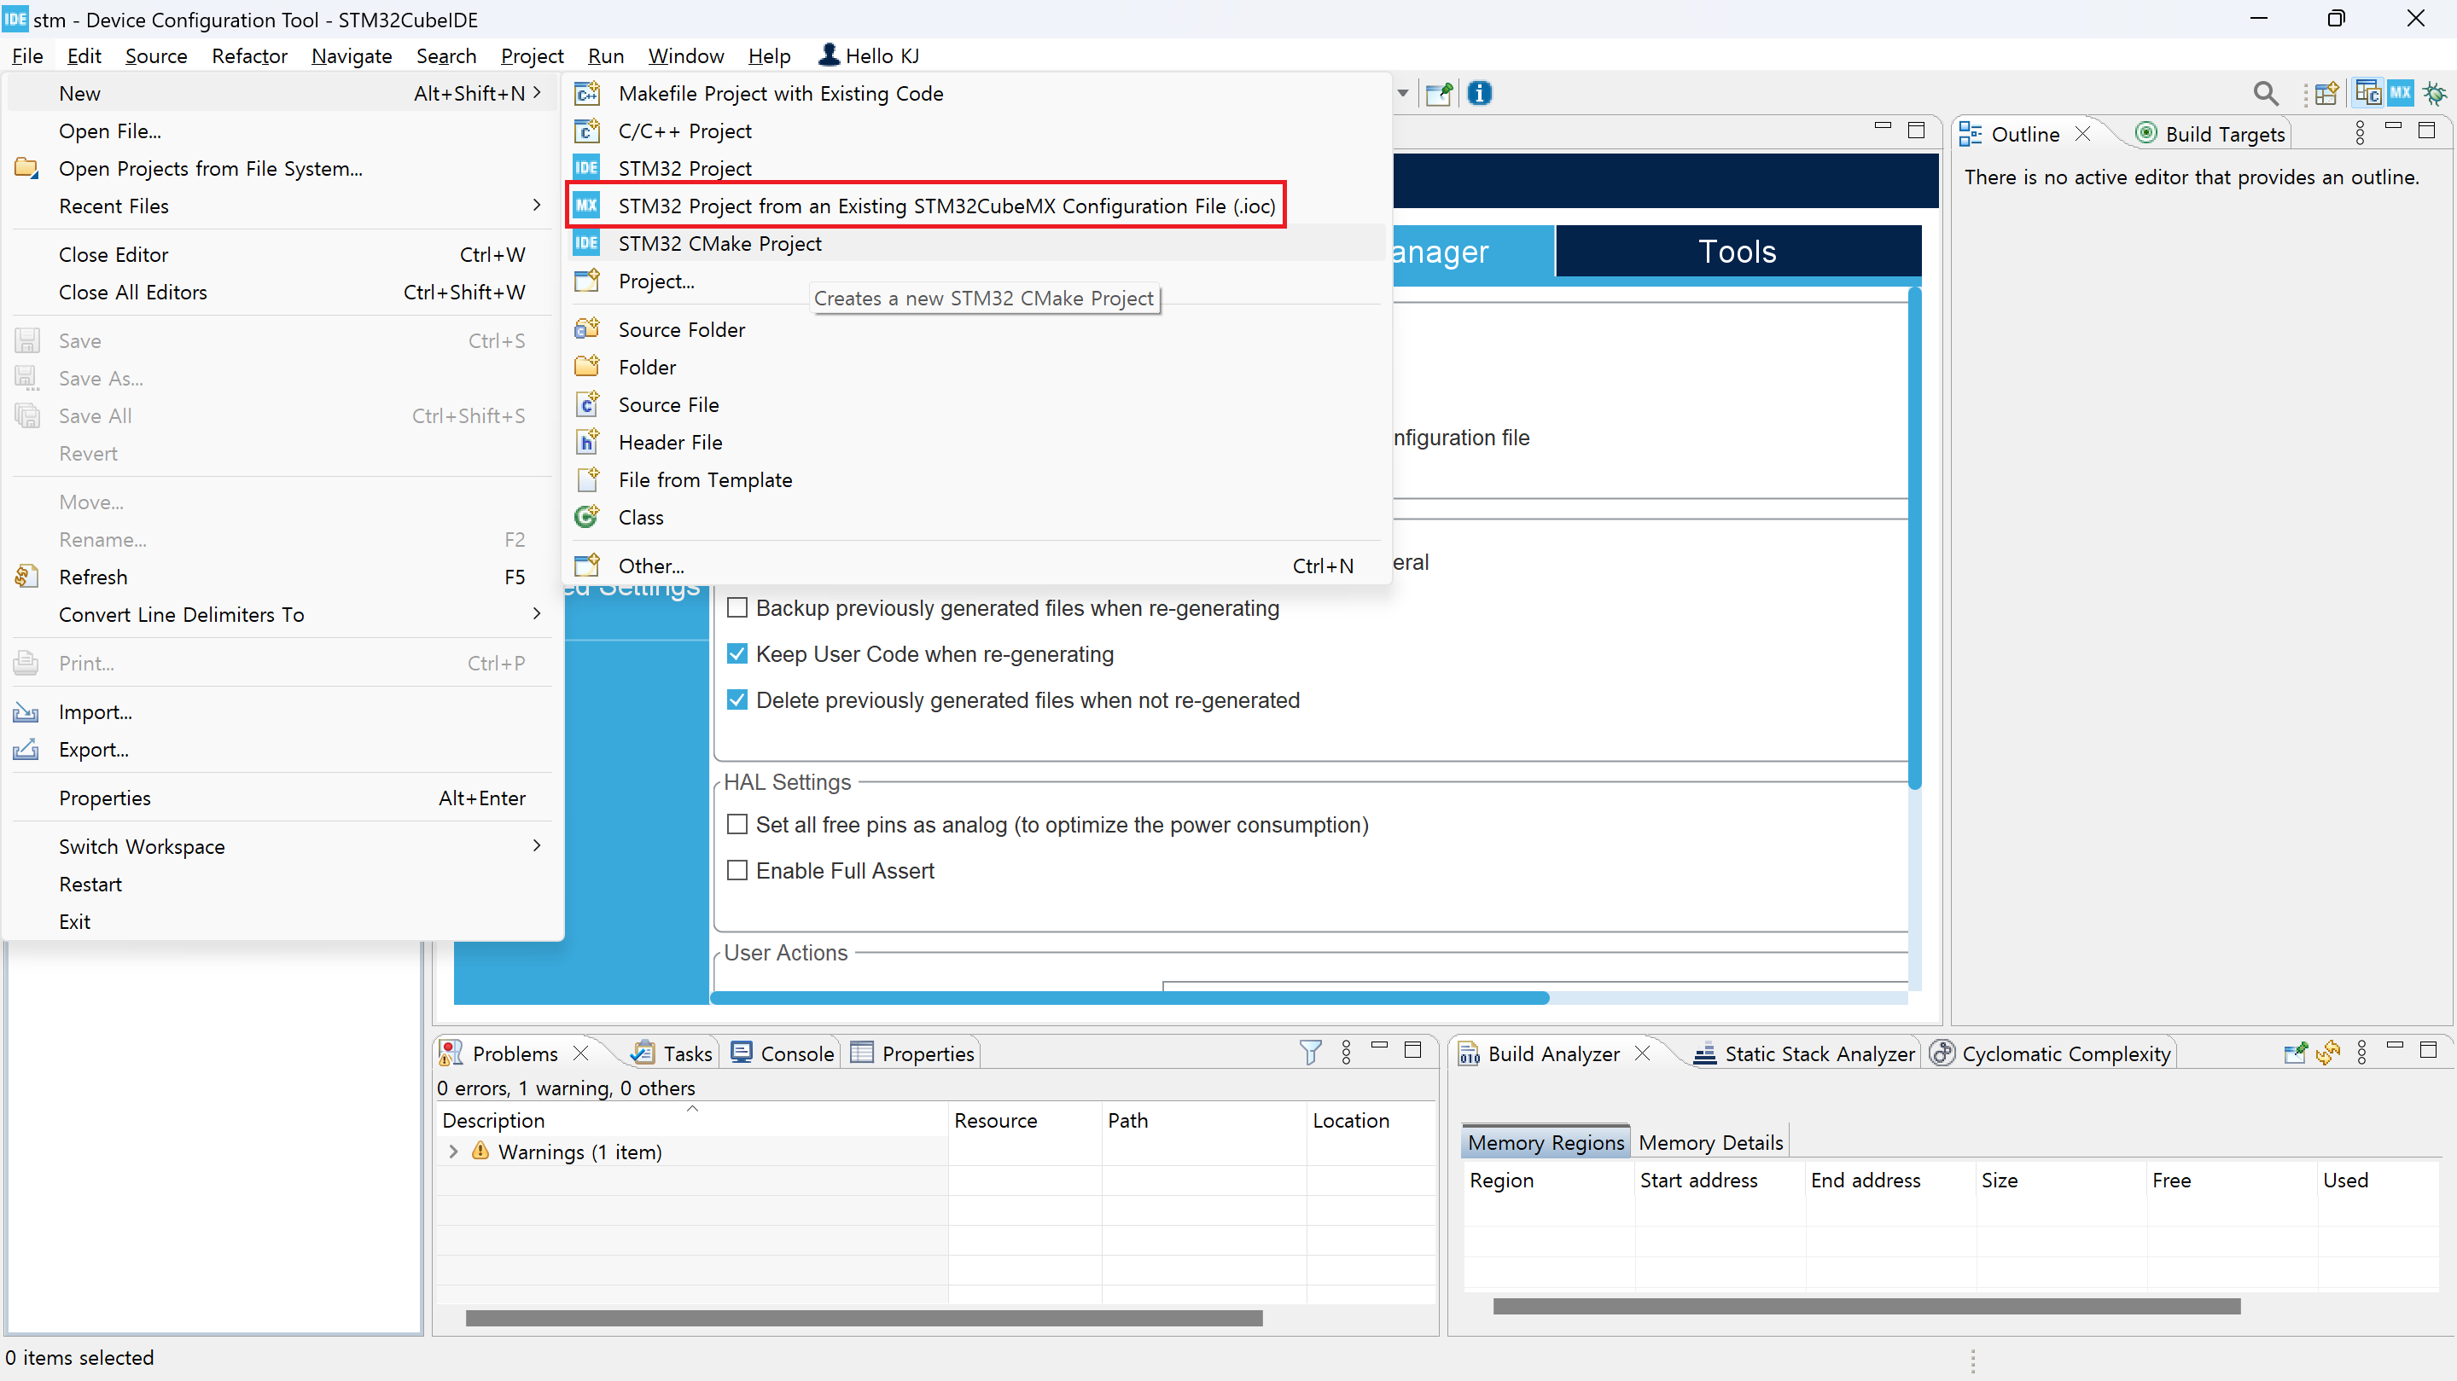Choose Import... from the File menu
The width and height of the screenshot is (2457, 1381).
[x=96, y=712]
